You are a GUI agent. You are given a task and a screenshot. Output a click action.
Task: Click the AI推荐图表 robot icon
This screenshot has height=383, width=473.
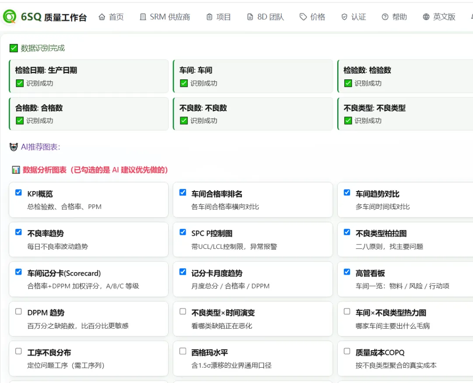tap(14, 147)
